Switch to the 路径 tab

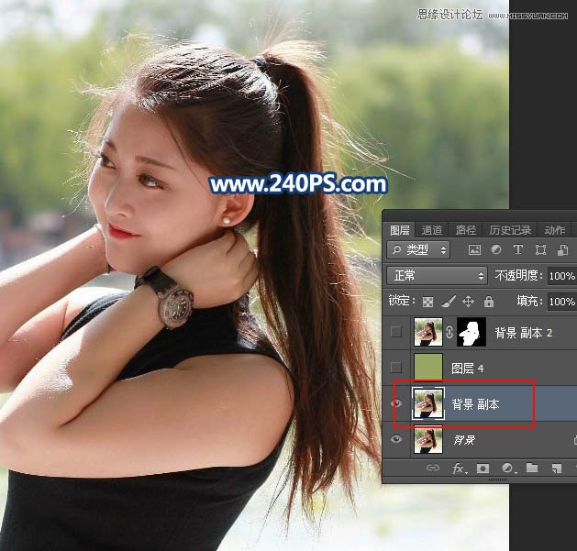(465, 230)
